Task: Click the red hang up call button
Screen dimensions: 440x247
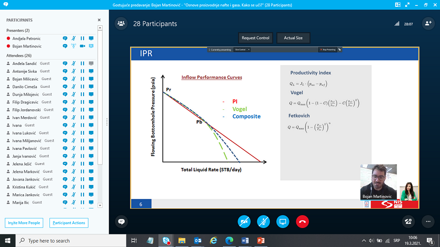Action: [302, 221]
